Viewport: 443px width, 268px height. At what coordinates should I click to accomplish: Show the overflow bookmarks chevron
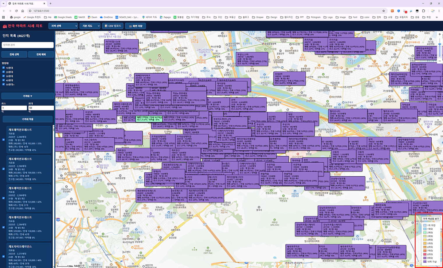[x=437, y=17]
